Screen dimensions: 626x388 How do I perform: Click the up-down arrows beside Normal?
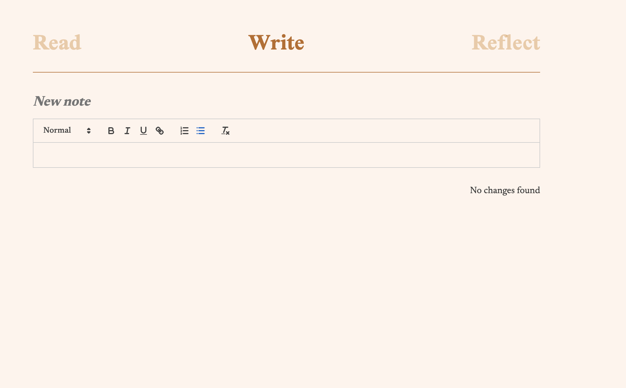(x=89, y=131)
